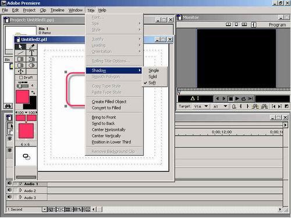Viewport: 291px width, 218px height.
Task: Mute the Audio 3 track speaker
Action: [x=9, y=197]
